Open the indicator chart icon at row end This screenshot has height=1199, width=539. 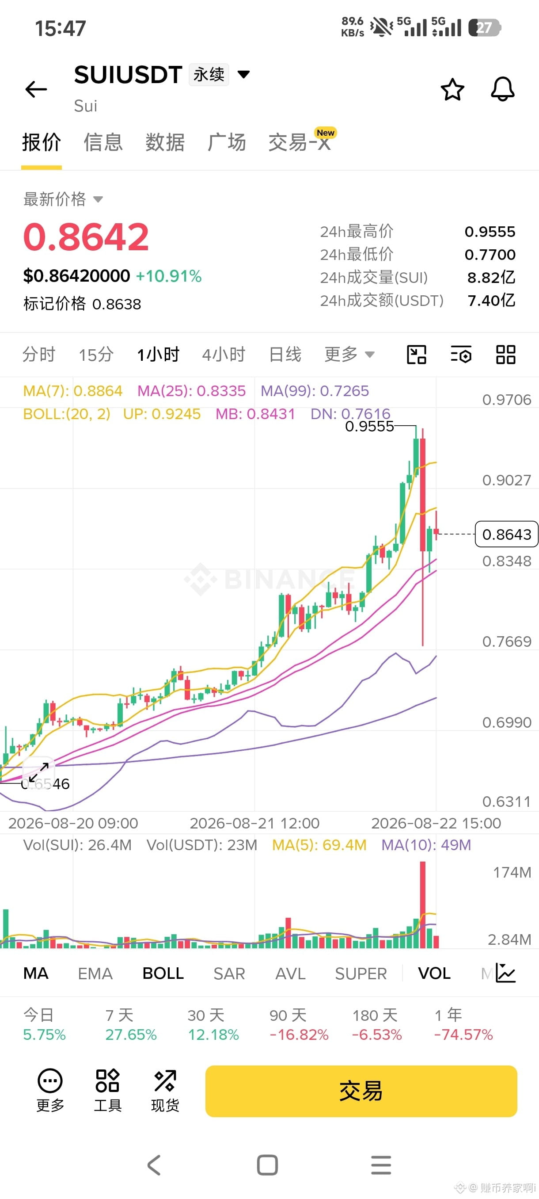(505, 973)
